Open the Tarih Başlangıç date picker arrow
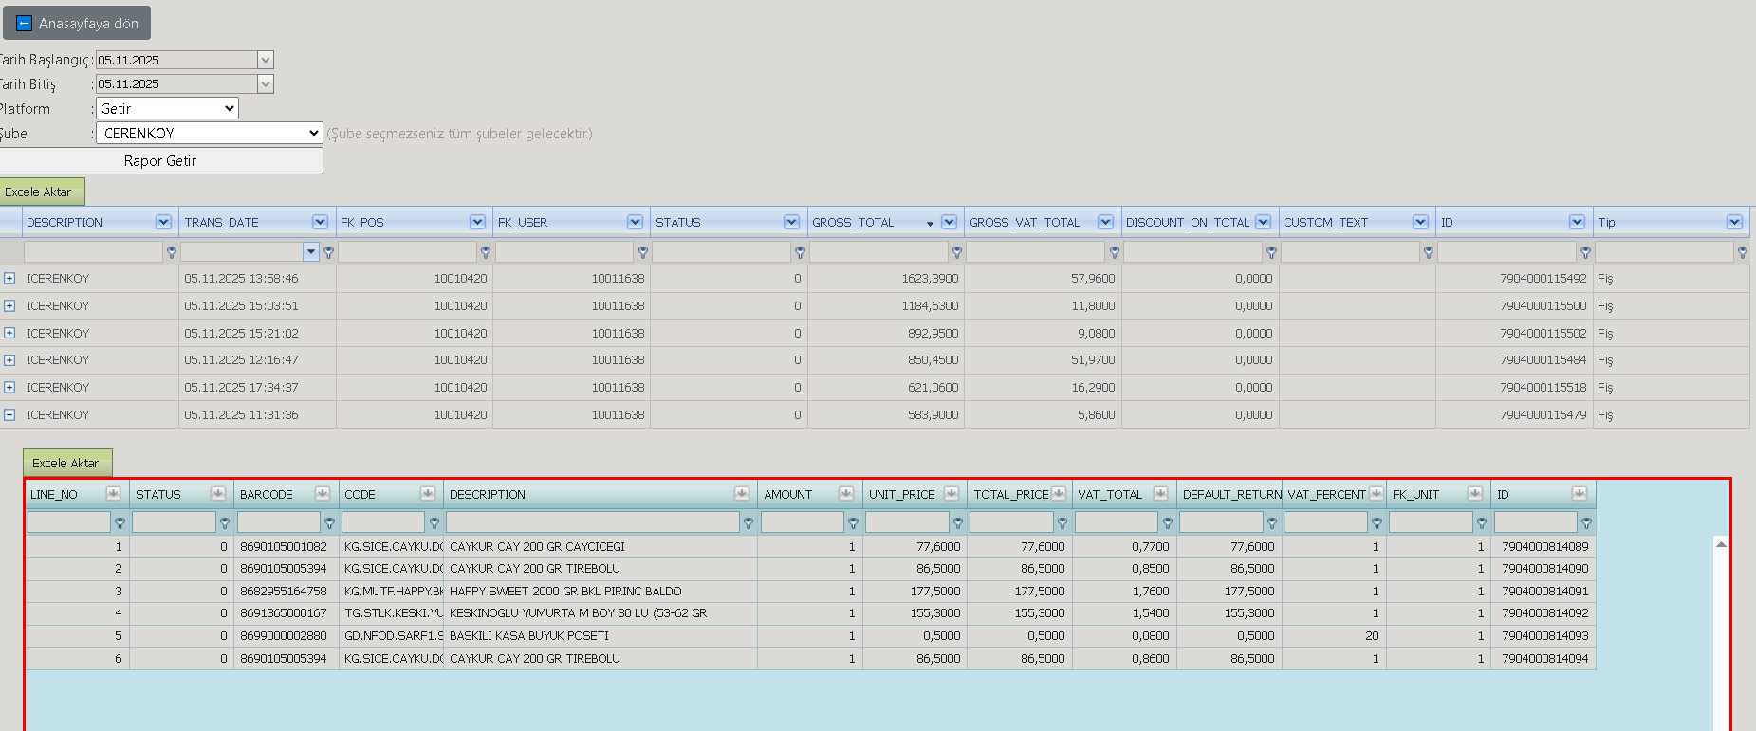1756x731 pixels. pyautogui.click(x=266, y=60)
